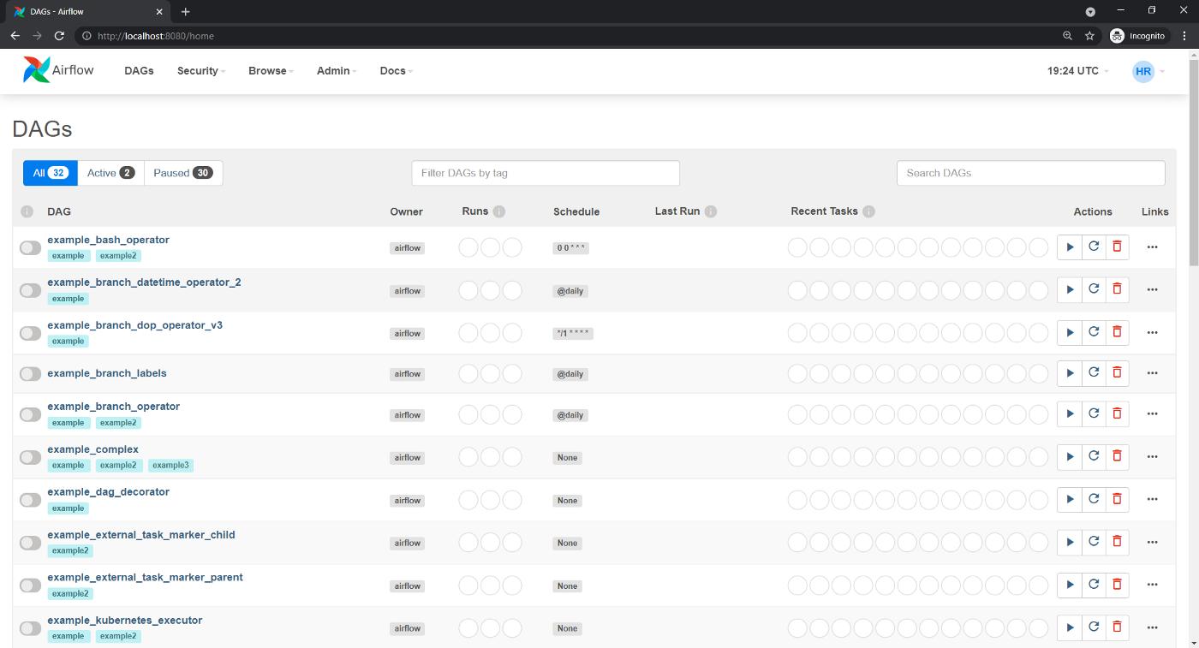Click the Recent Tasks info icon

[x=868, y=211]
